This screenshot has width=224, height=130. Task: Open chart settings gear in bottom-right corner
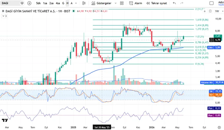point(219,127)
